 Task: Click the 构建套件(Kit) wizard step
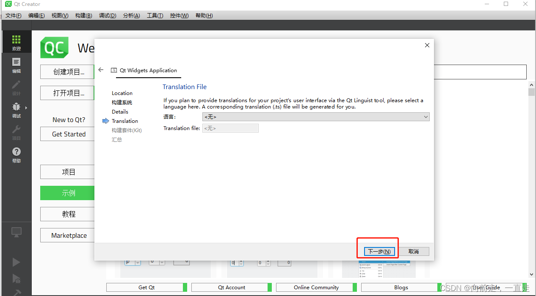pyautogui.click(x=127, y=130)
